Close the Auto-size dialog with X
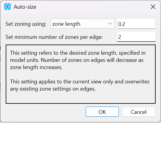 click(x=153, y=7)
